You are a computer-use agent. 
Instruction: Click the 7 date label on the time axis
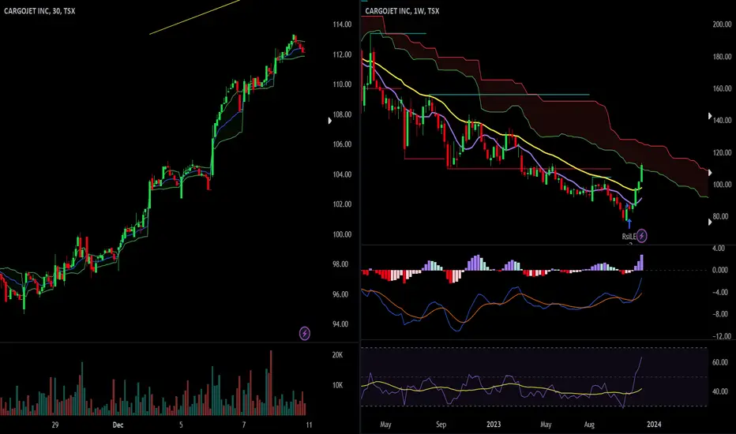243,425
